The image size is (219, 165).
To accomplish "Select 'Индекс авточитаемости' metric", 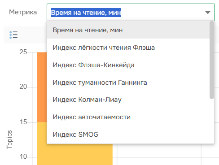I will click(128, 117).
